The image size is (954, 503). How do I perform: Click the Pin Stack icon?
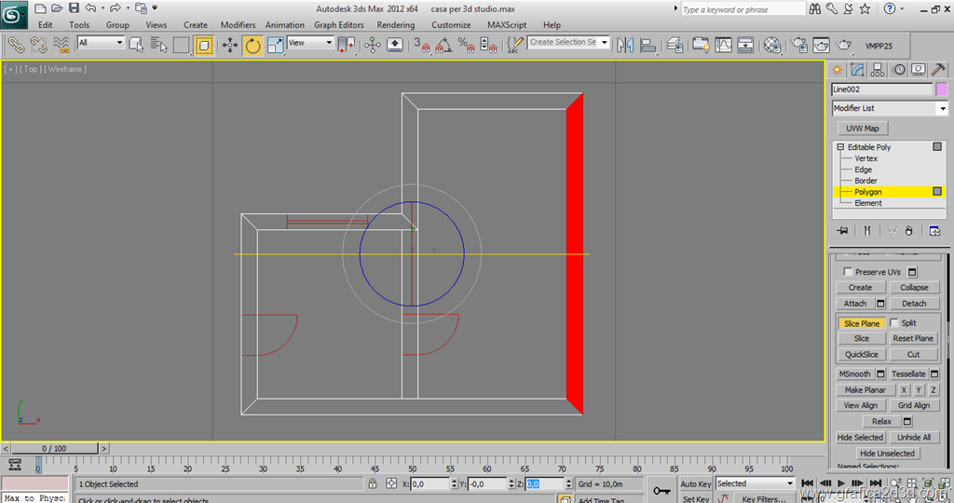(x=842, y=230)
